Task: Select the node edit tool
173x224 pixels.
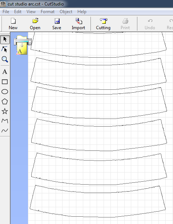Action: 5,49
